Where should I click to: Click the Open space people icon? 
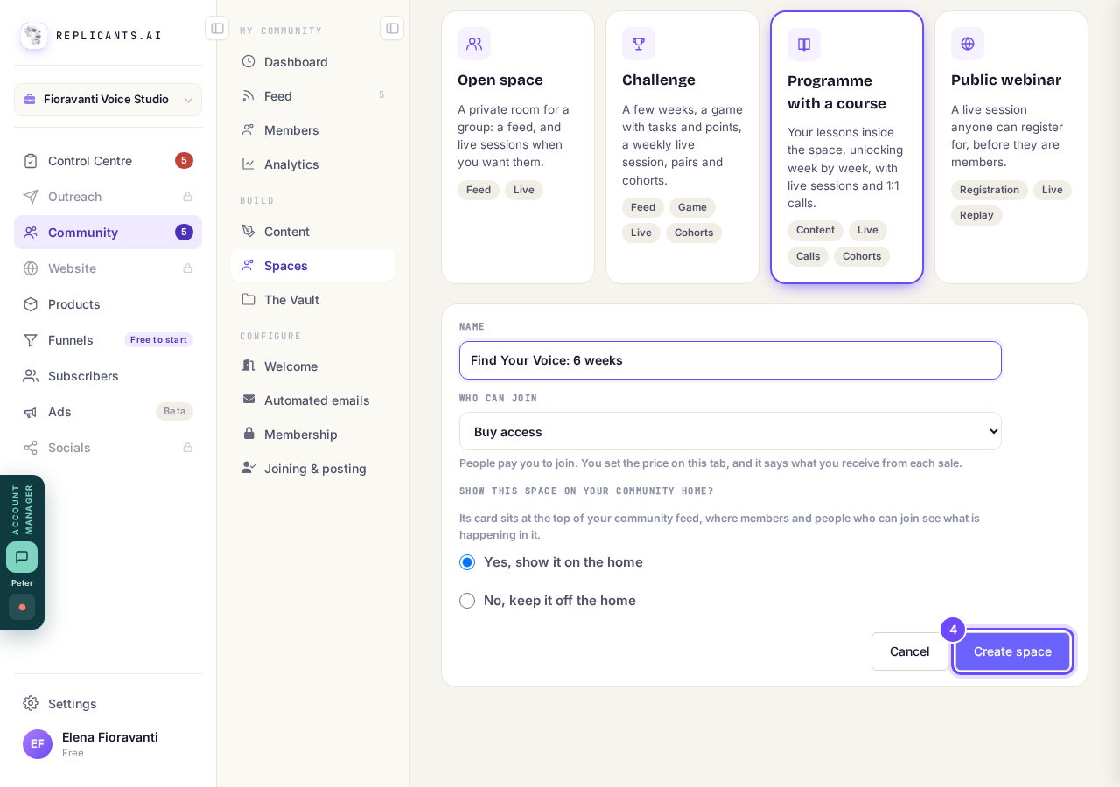(474, 44)
